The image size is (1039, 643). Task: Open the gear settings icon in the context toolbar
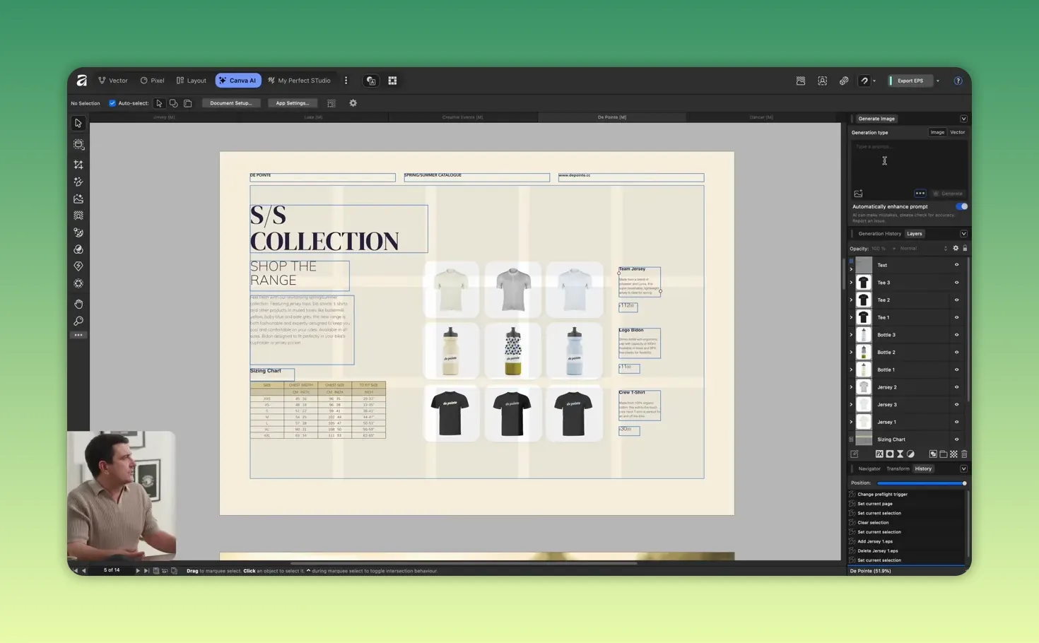353,103
